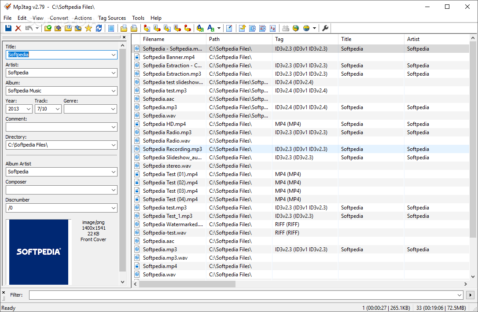Open the Options wrench icon
Screen dimensions: 478x312
tap(325, 28)
